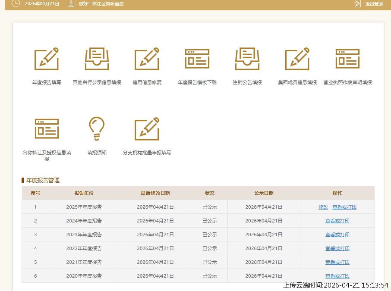This screenshot has height=291, width=391.
Task: Open 信用信息修复 pencil icon
Action: (x=147, y=59)
